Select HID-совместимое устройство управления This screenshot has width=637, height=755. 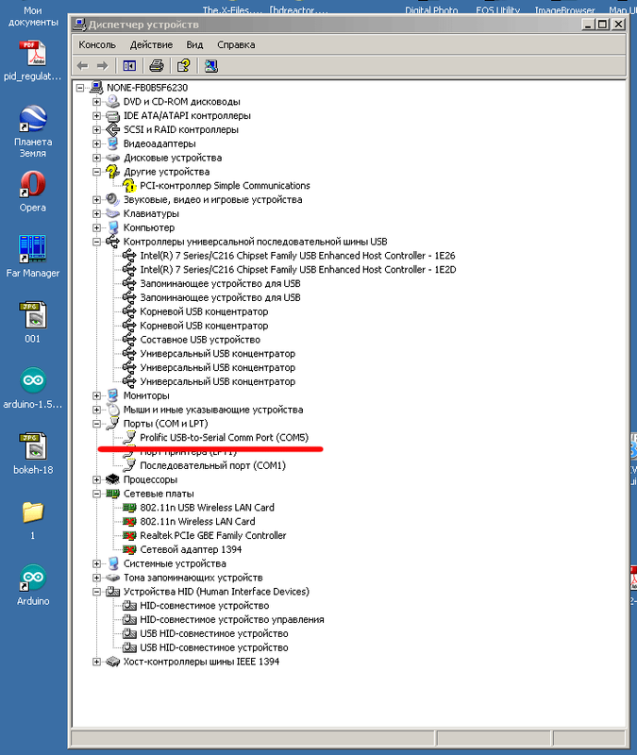(231, 620)
